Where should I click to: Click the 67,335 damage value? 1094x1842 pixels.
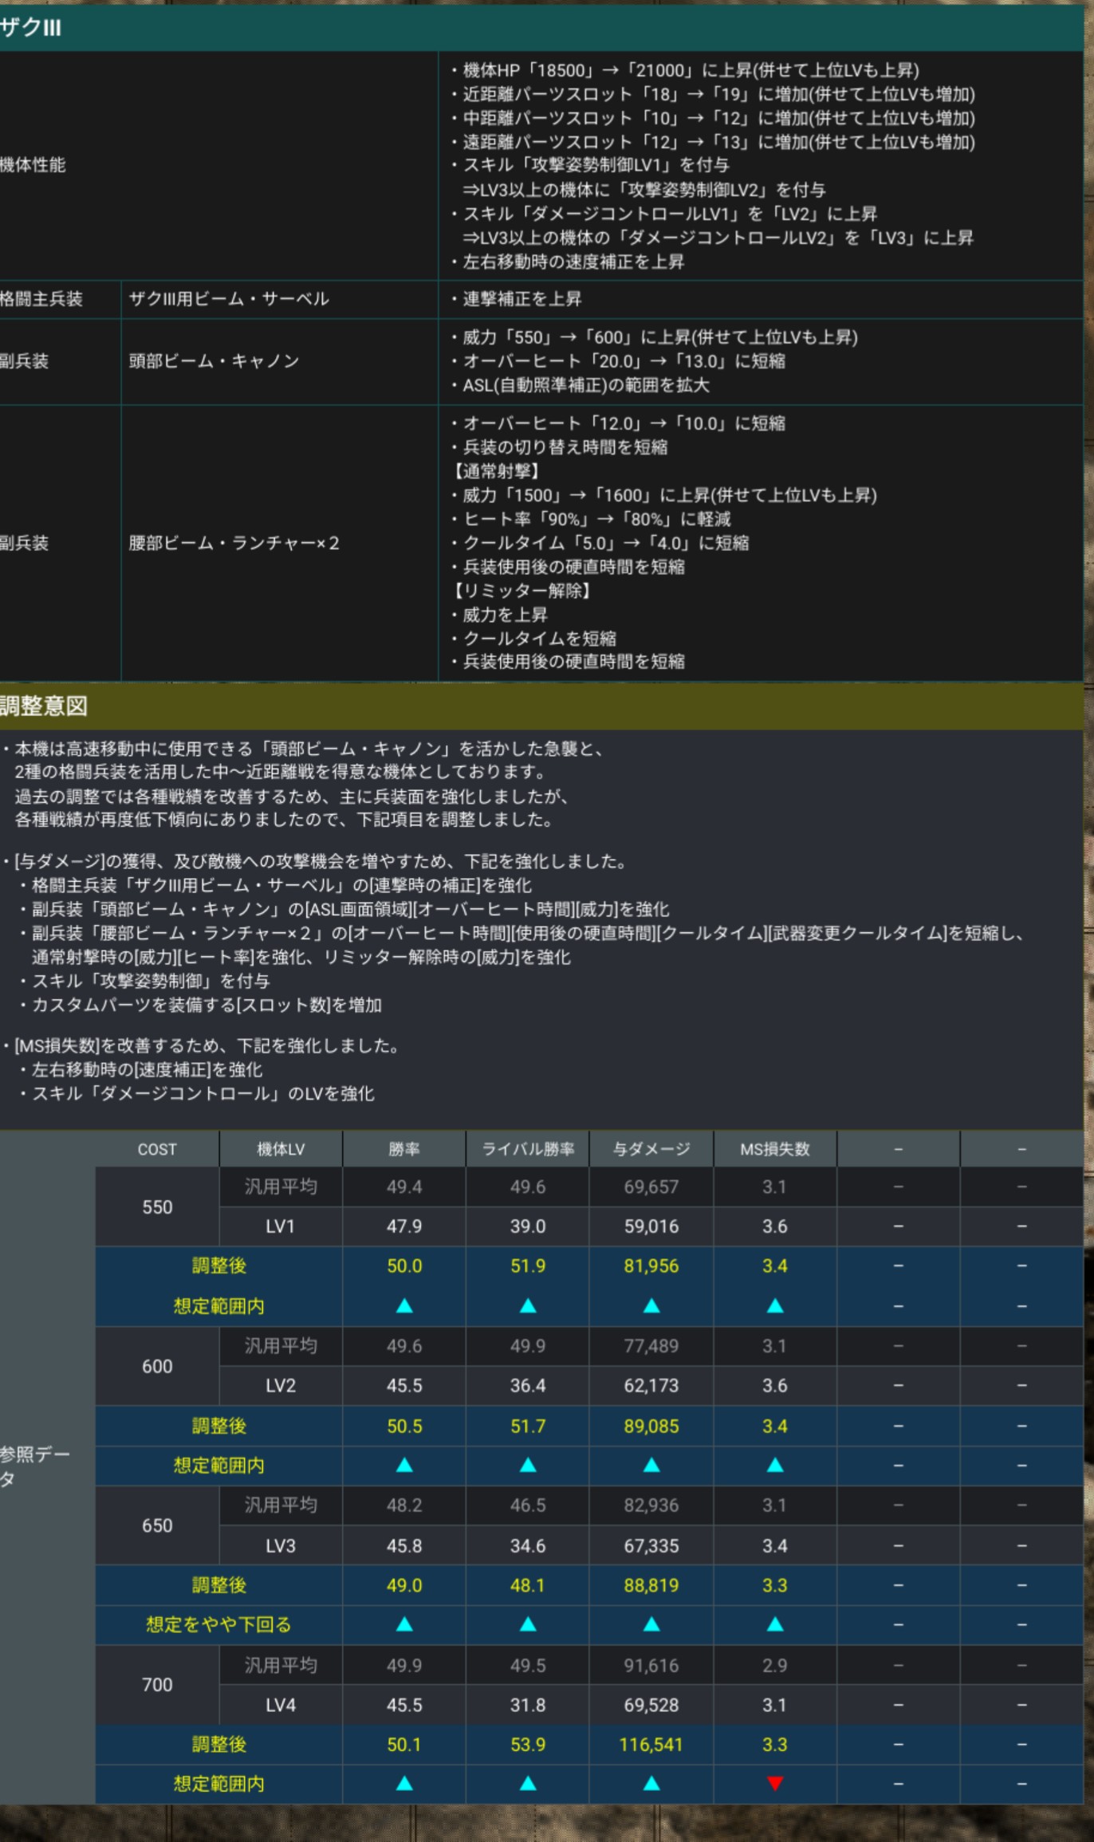pyautogui.click(x=651, y=1545)
